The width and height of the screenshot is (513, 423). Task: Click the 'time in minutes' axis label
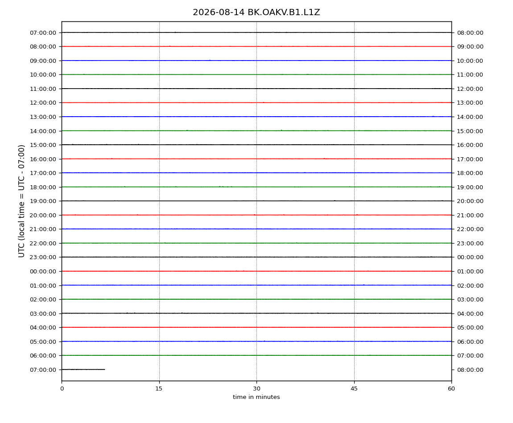(x=256, y=397)
